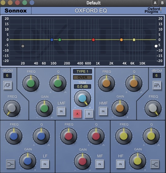The width and height of the screenshot is (166, 173).
Task: Click the orange HMF FREQ knob
Action: pos(106,83)
